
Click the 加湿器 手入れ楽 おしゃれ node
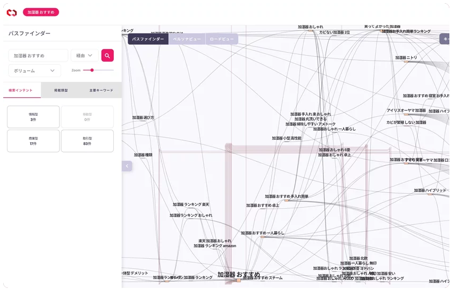[311, 114]
